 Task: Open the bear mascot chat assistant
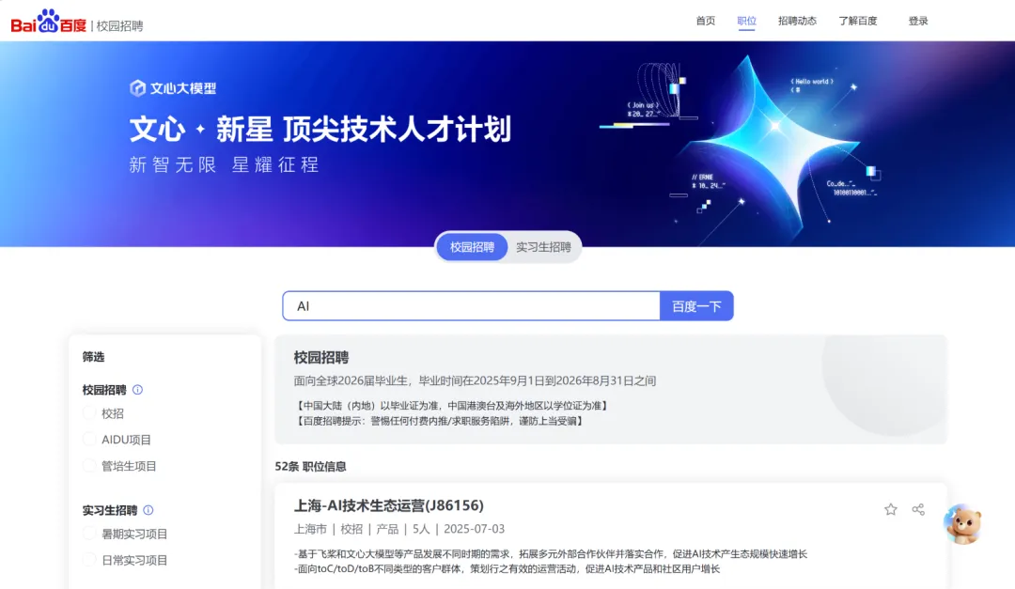962,523
